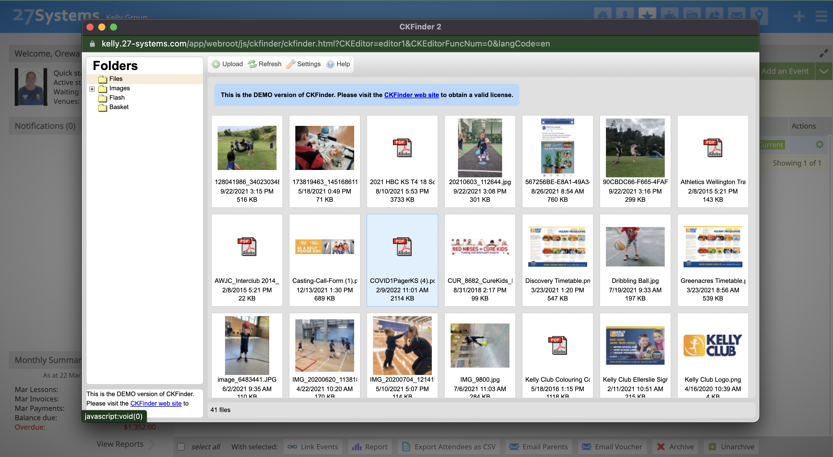833x457 pixels.
Task: Click the Email Parents button
Action: 539,447
